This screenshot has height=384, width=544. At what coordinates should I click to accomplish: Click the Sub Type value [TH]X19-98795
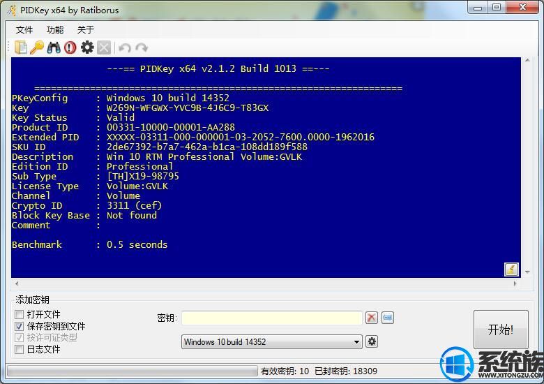pyautogui.click(x=142, y=177)
